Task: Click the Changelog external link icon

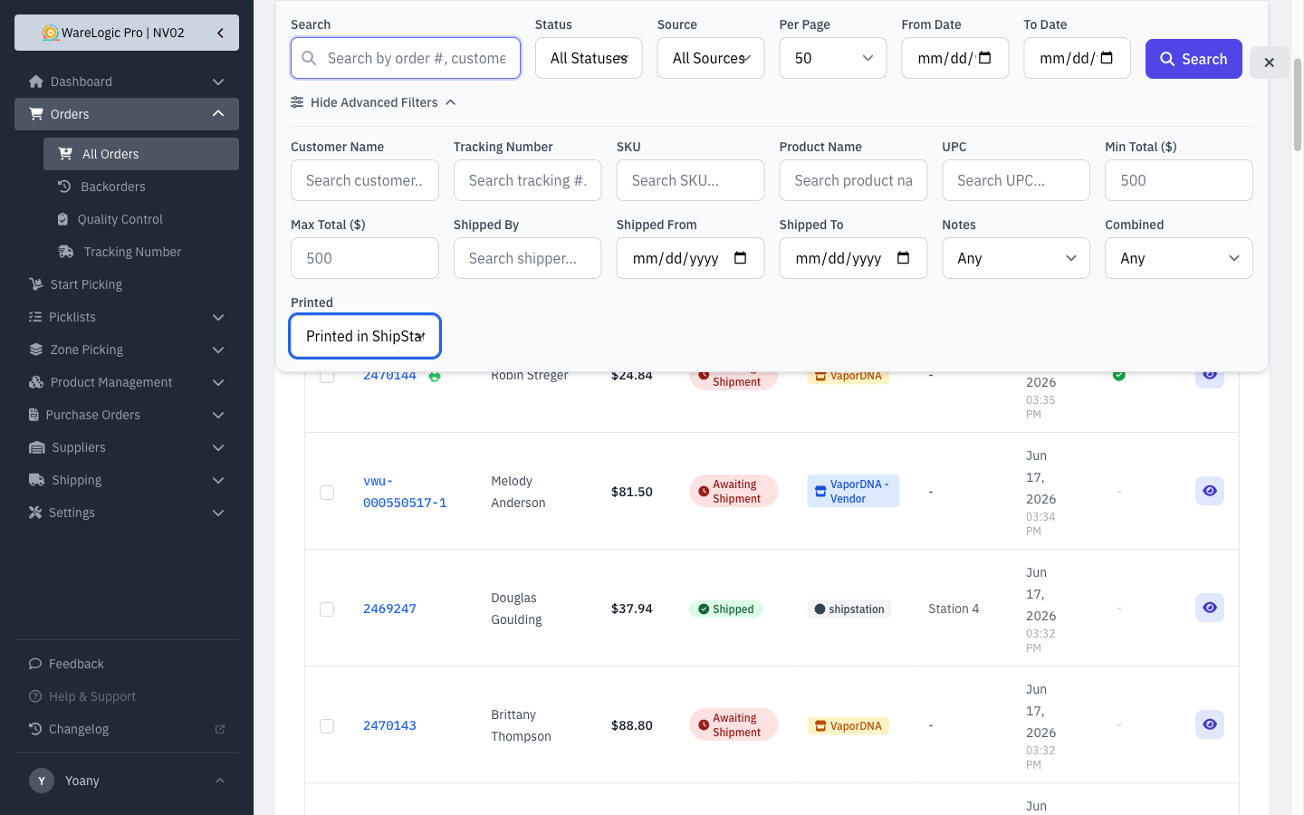Action: click(x=220, y=729)
